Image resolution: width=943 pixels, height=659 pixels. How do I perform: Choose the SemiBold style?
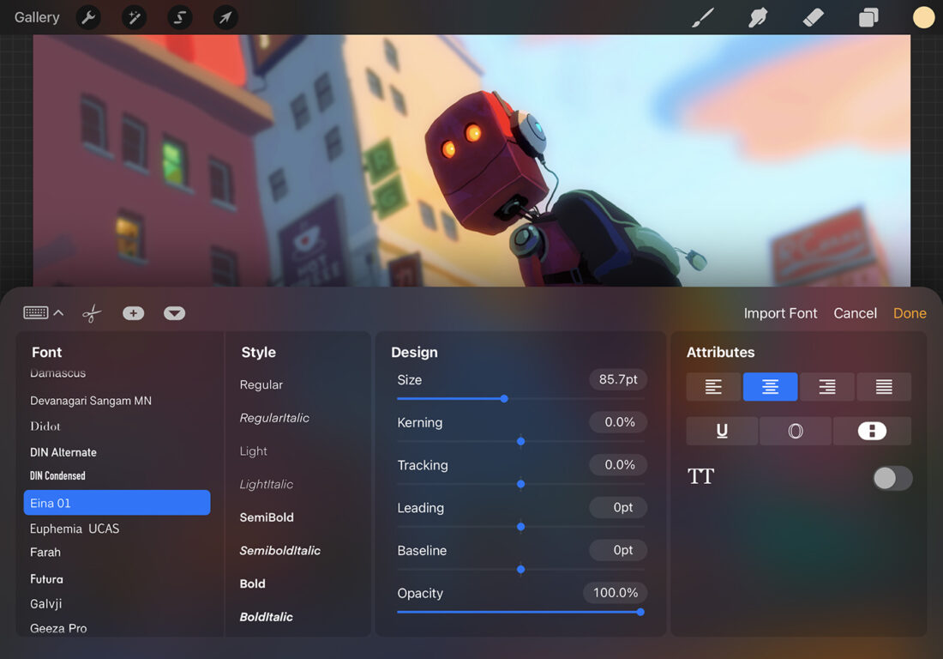(266, 517)
